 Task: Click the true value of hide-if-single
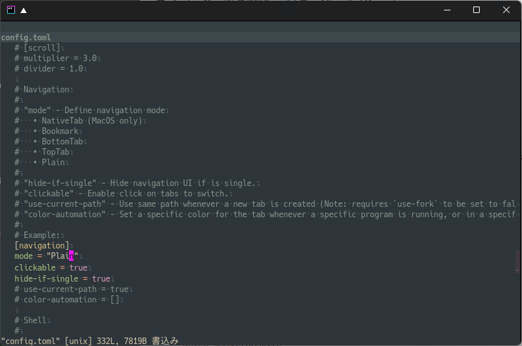101,278
